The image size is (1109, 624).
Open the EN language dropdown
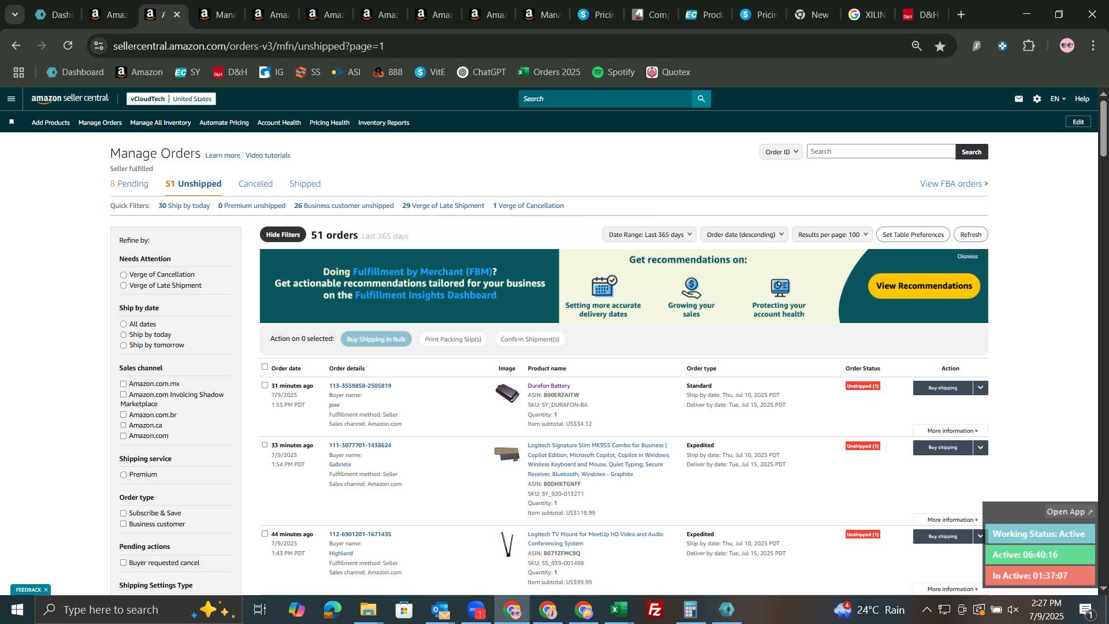pos(1058,99)
